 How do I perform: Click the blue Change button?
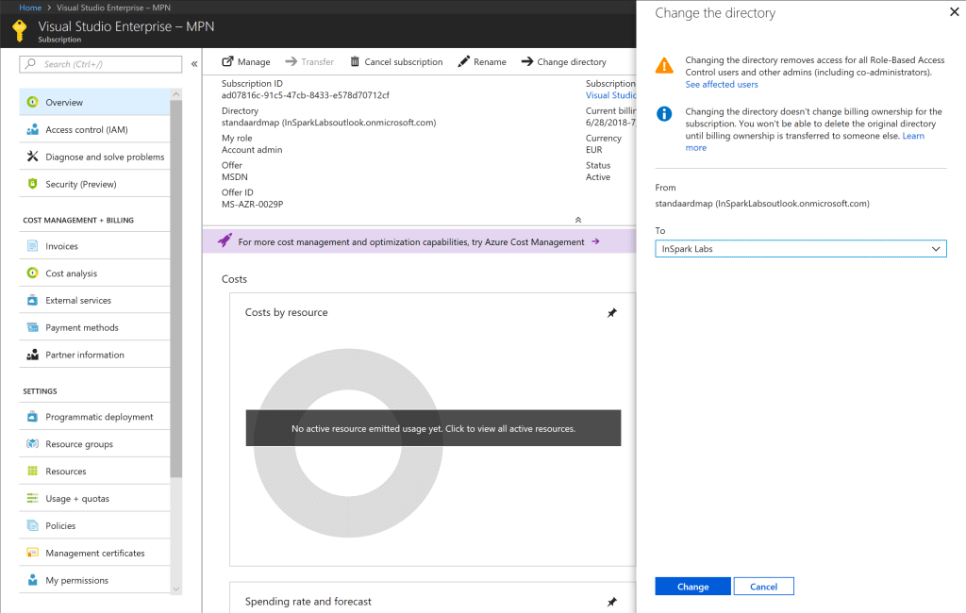click(x=692, y=587)
